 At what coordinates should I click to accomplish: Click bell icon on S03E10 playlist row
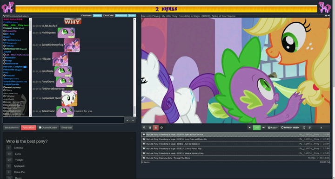point(144,139)
